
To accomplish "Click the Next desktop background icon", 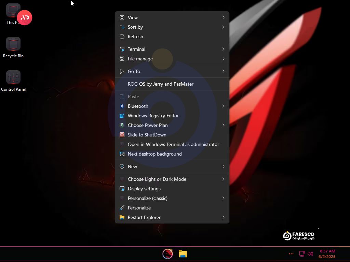I will pyautogui.click(x=122, y=154).
